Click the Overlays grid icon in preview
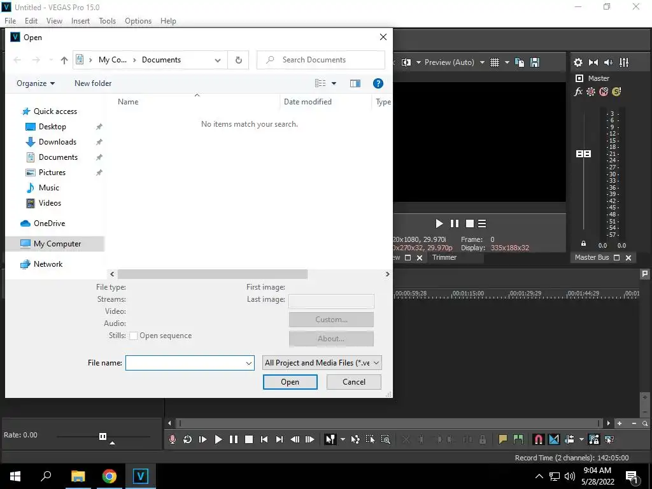This screenshot has height=489, width=652. click(494, 62)
